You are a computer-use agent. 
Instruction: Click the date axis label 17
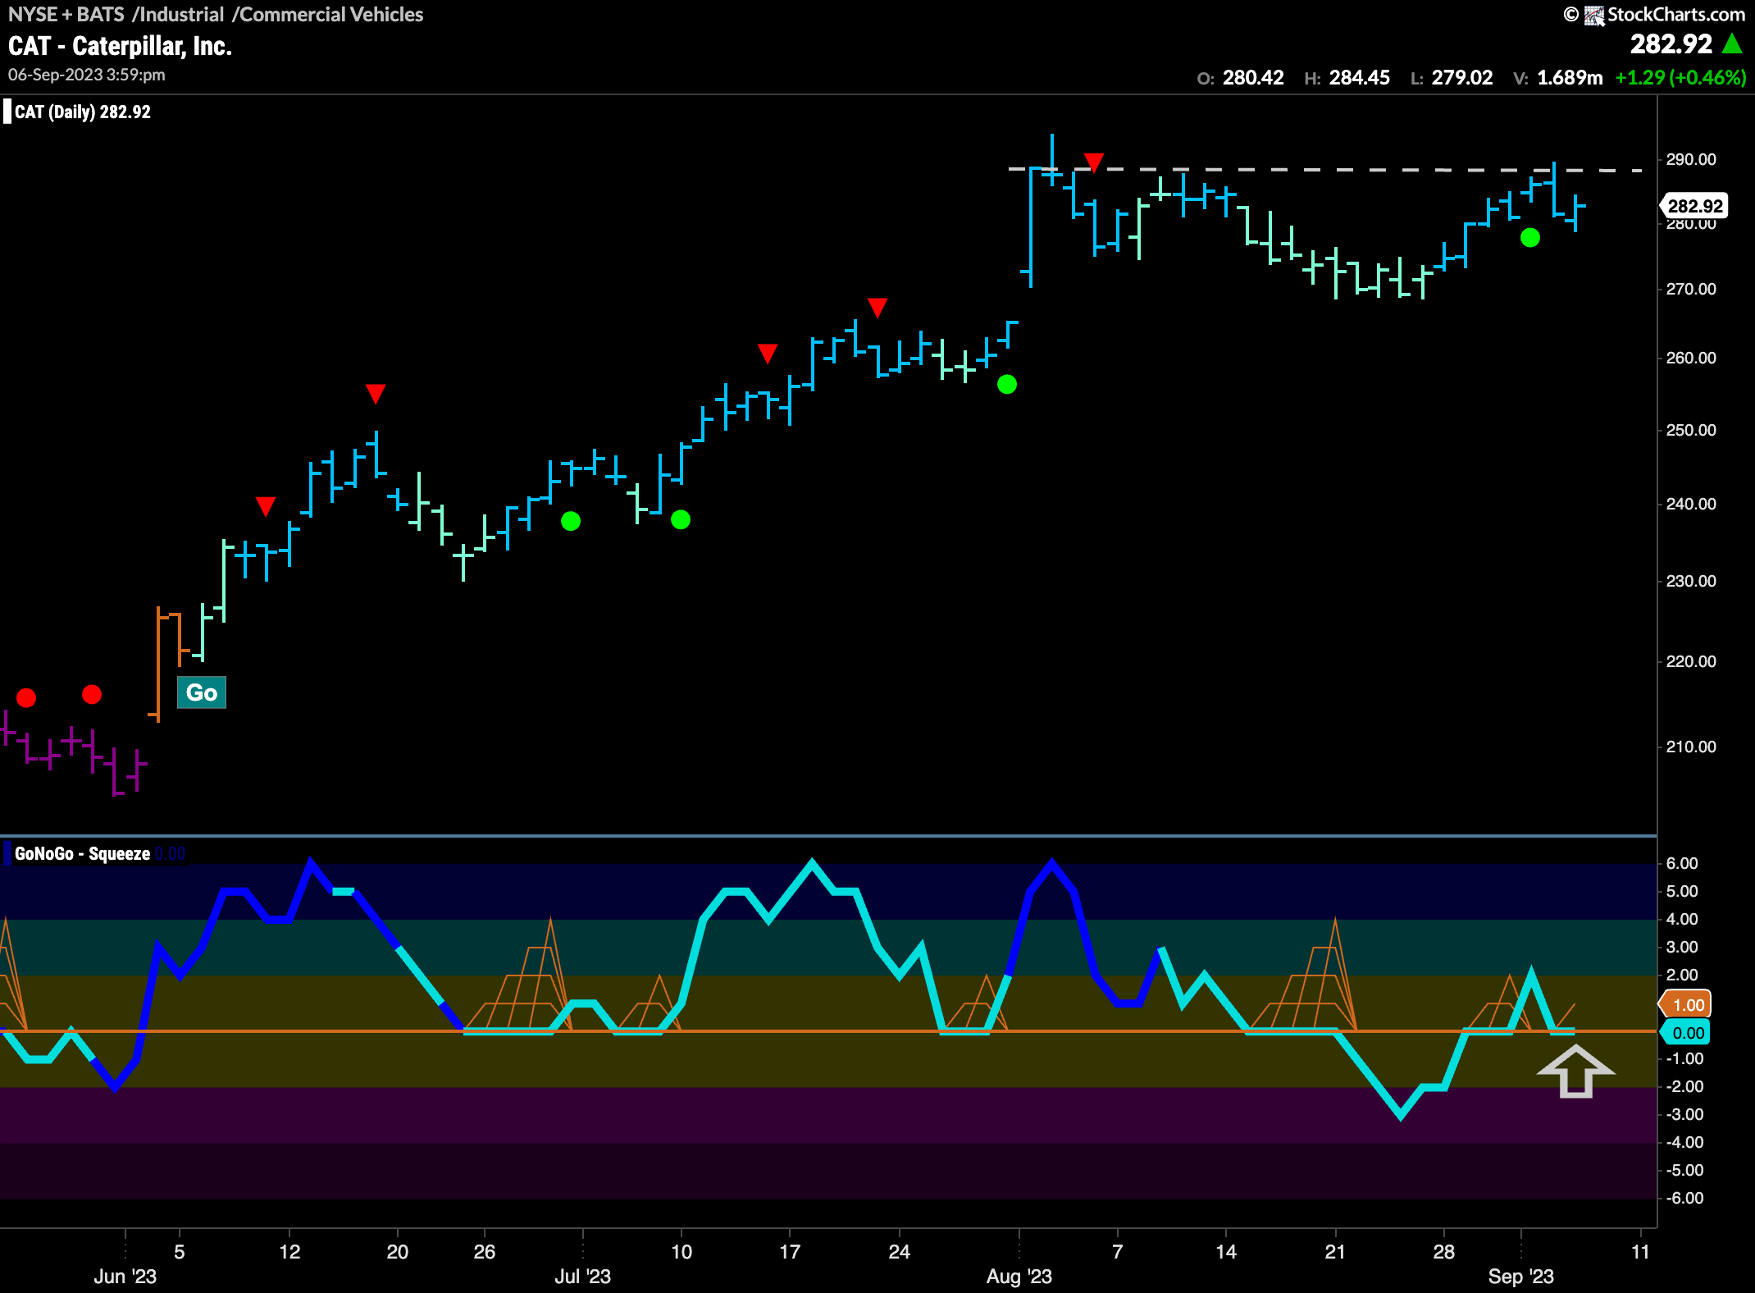[789, 1252]
